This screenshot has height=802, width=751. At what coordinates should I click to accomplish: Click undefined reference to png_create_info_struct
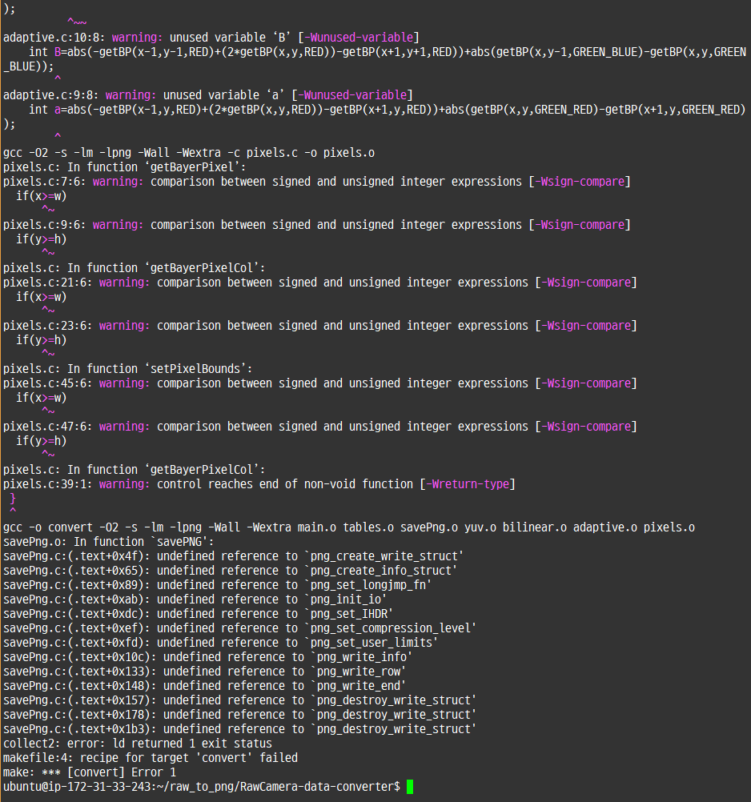pos(231,571)
